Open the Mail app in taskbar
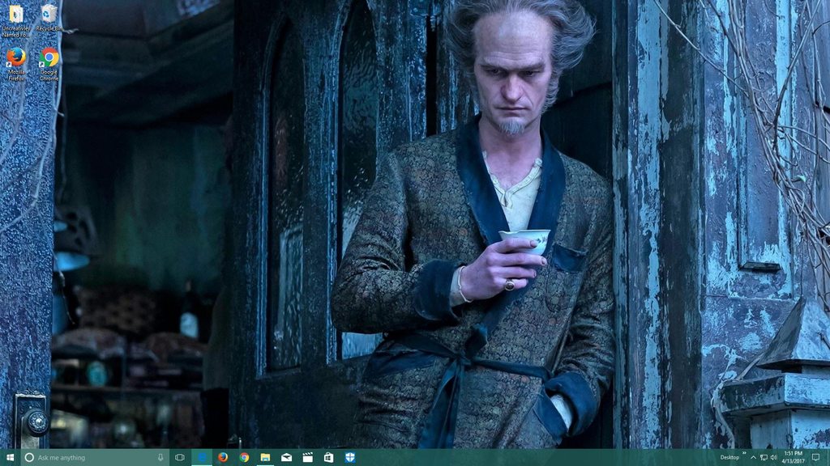 click(286, 458)
